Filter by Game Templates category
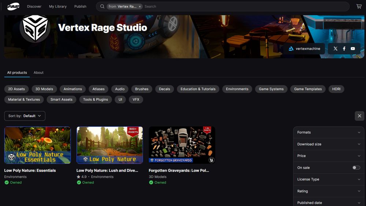The image size is (366, 206). pos(308,89)
